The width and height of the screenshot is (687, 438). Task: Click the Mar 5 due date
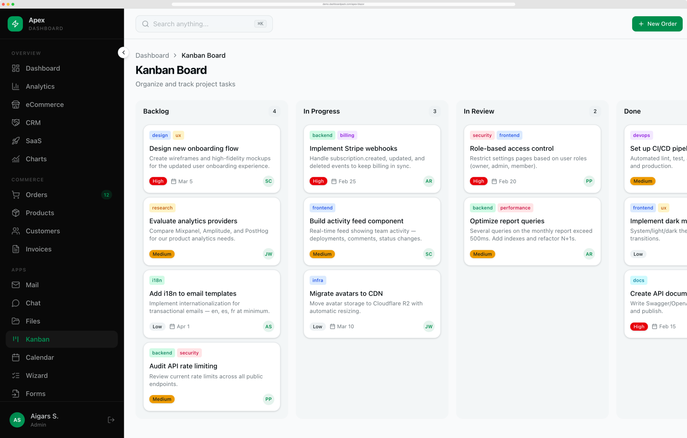pyautogui.click(x=182, y=181)
